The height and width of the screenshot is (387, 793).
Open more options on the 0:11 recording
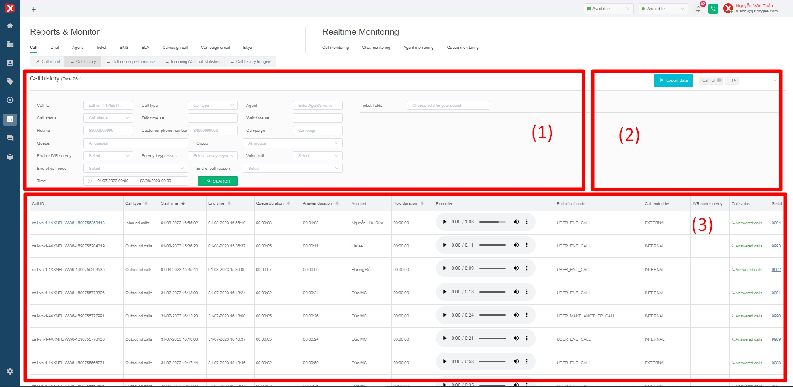point(527,245)
